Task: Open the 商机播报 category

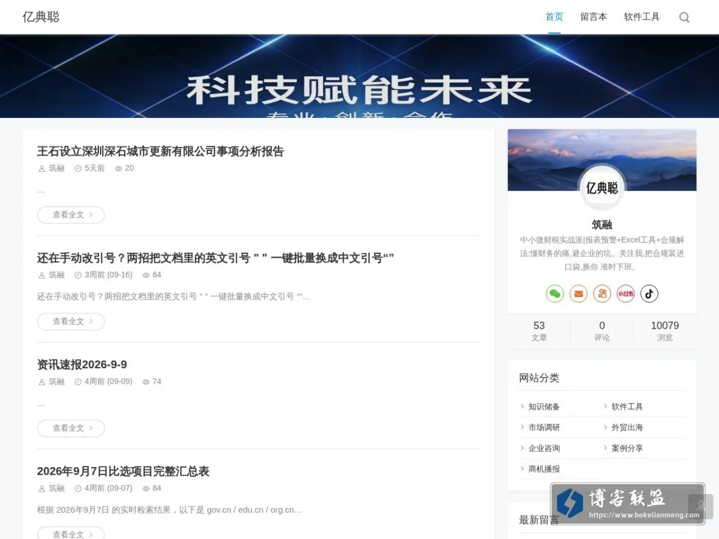Action: 544,469
